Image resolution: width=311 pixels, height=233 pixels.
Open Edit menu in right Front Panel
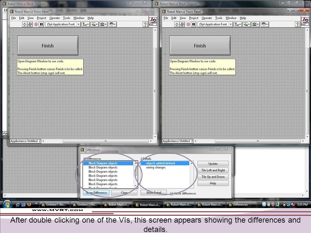pos(174,18)
